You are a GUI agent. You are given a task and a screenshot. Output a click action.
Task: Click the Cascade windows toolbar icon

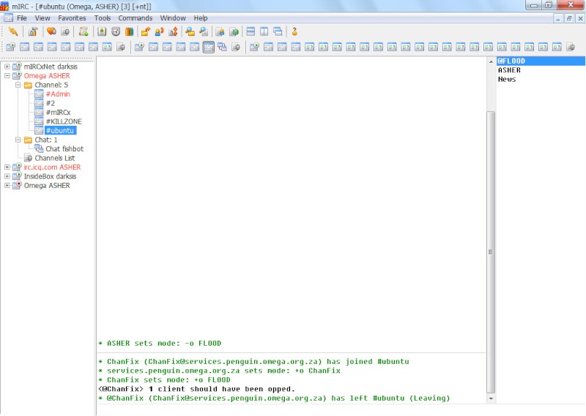coord(278,31)
